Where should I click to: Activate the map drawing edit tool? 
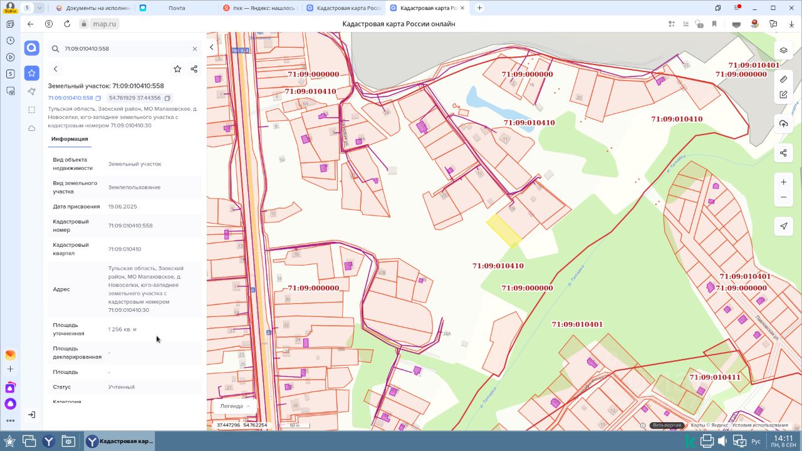coord(783,95)
